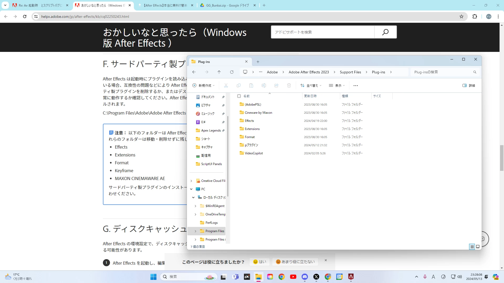The width and height of the screenshot is (504, 283).
Task: Expand the Program Files tree node
Action: click(x=195, y=231)
